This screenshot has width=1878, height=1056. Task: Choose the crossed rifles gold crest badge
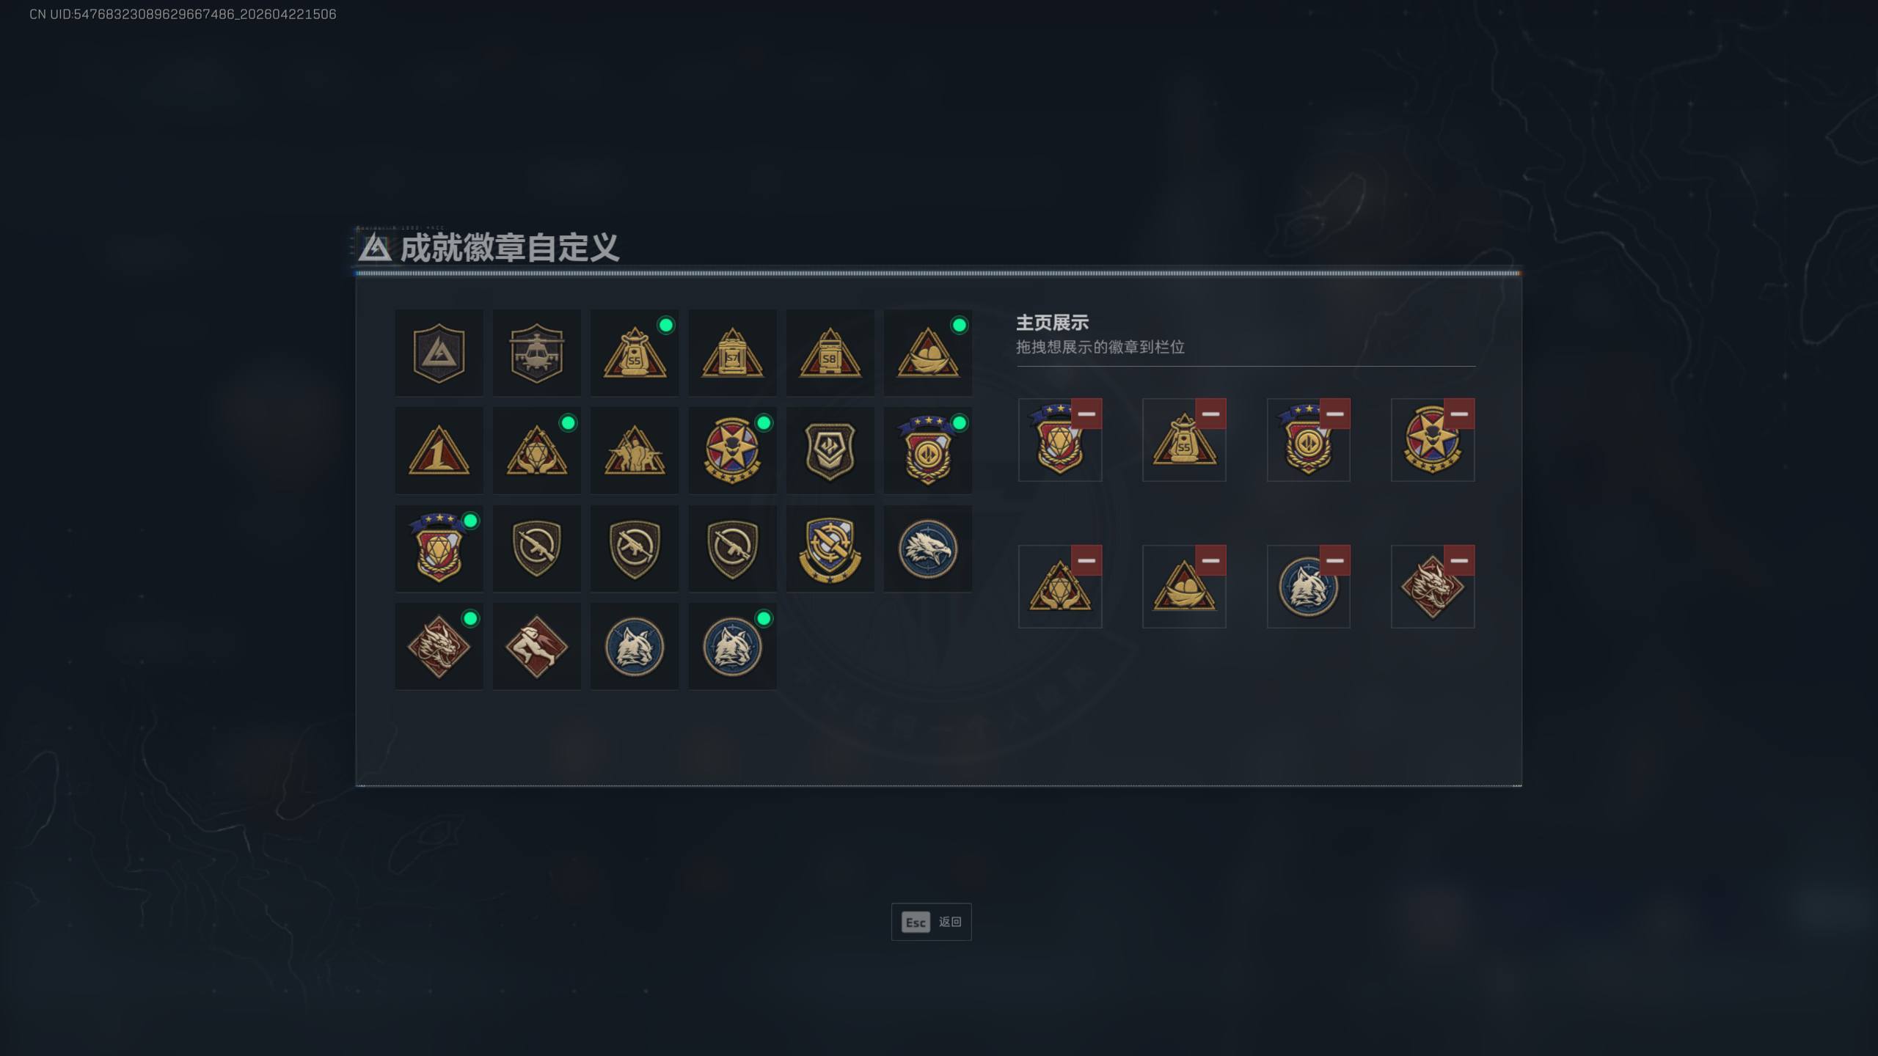[x=830, y=549]
